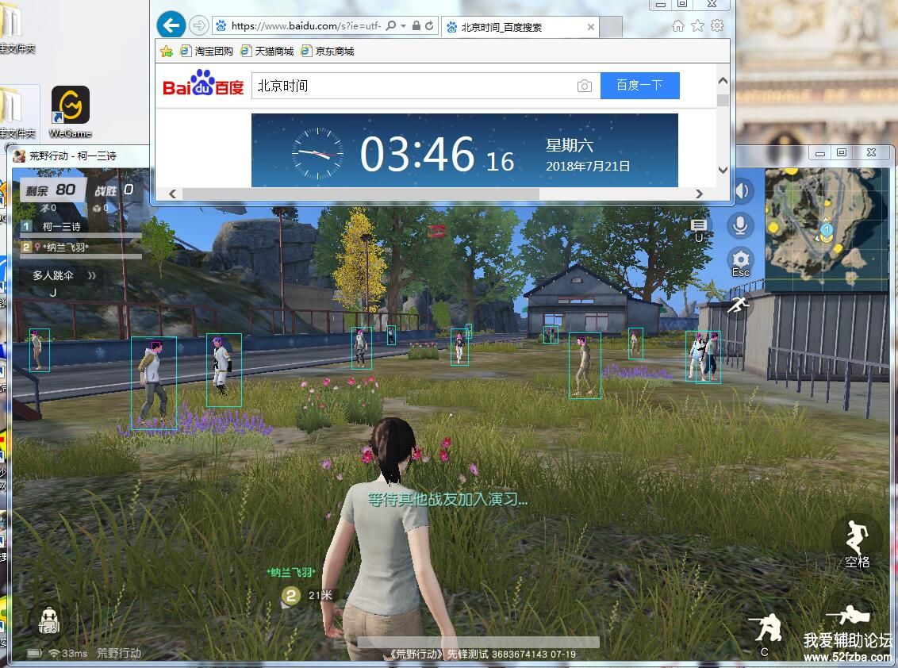Viewport: 898px width, 668px height.
Task: Click the Baidu logo
Action: pos(203,83)
